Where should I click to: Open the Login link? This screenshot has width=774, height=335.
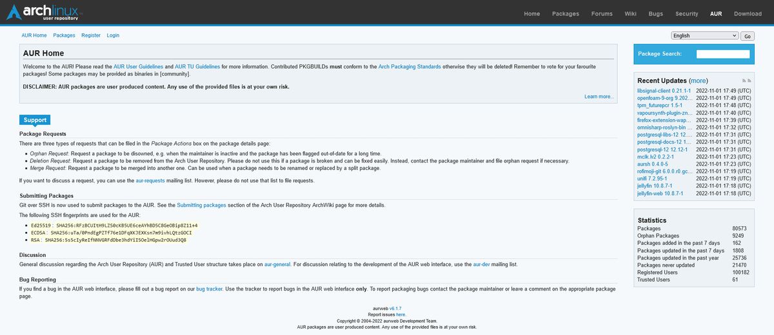click(x=113, y=35)
